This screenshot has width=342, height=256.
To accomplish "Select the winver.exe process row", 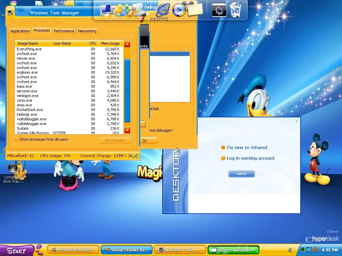I will click(69, 58).
